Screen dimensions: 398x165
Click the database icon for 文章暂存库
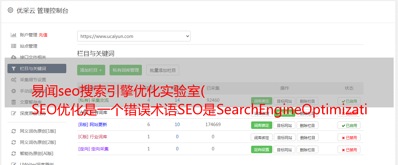[x=14, y=102]
